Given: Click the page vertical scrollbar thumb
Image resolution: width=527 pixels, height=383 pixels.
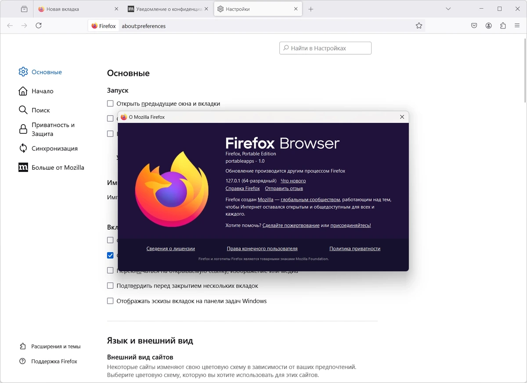Looking at the screenshot, I should (x=525, y=70).
